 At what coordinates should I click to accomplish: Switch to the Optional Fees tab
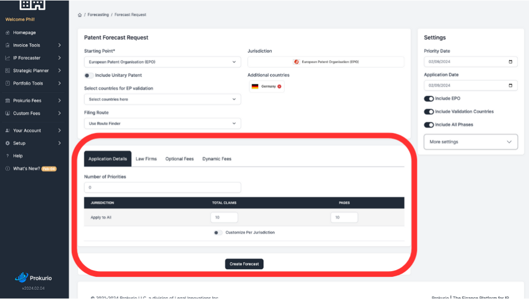click(179, 159)
